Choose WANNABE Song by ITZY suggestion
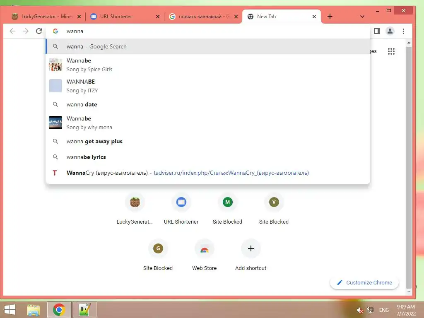 click(208, 86)
